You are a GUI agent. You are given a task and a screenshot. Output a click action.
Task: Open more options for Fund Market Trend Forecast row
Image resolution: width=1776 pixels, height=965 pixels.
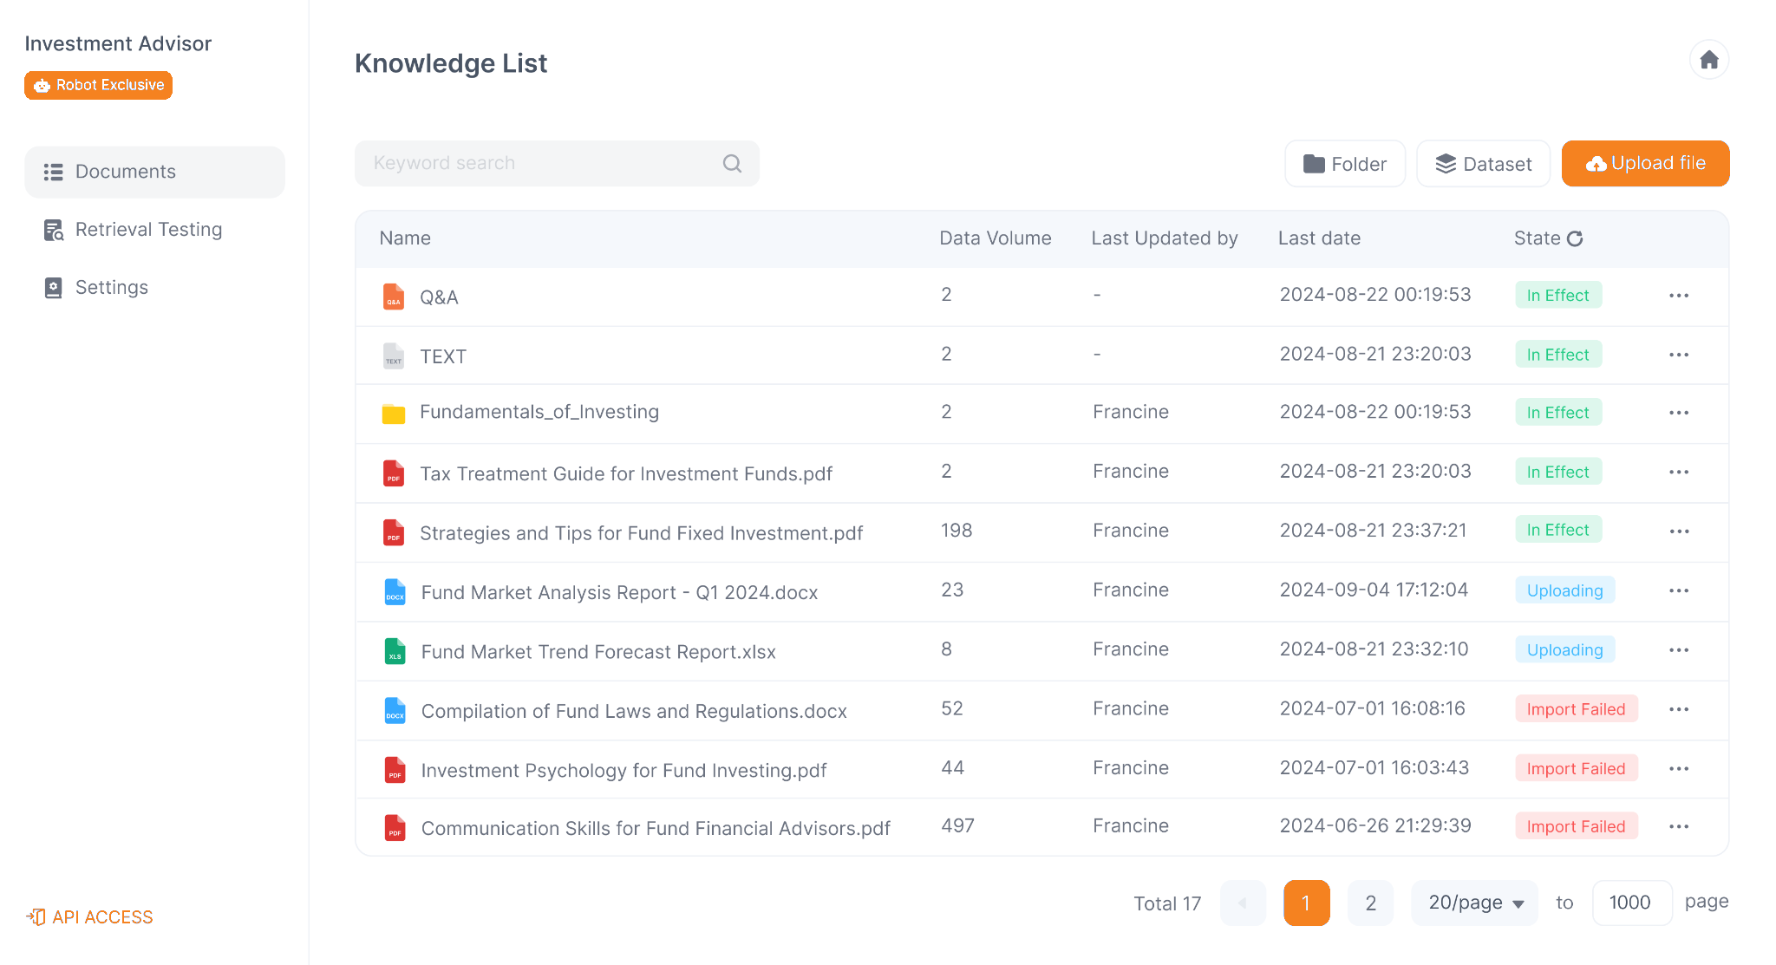(1678, 650)
